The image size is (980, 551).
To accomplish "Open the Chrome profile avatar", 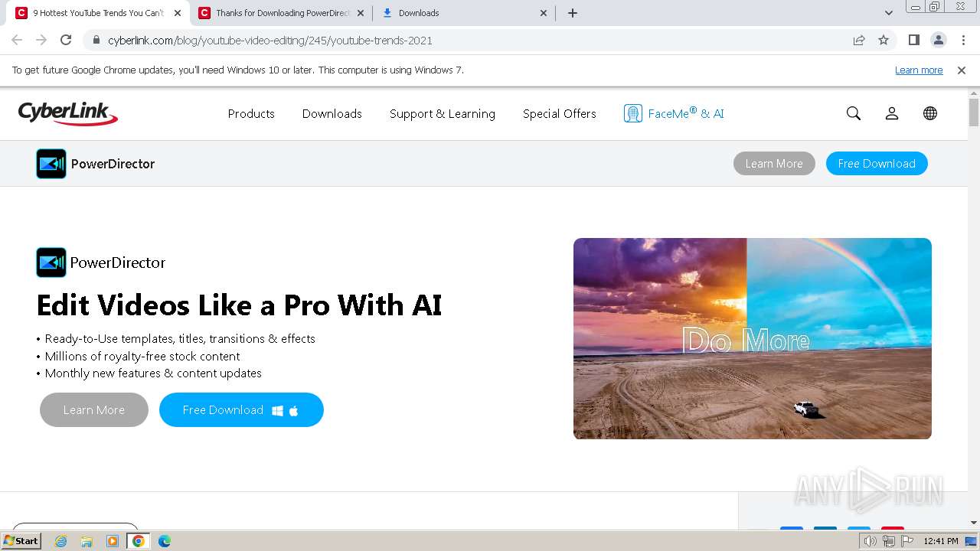I will click(x=938, y=40).
